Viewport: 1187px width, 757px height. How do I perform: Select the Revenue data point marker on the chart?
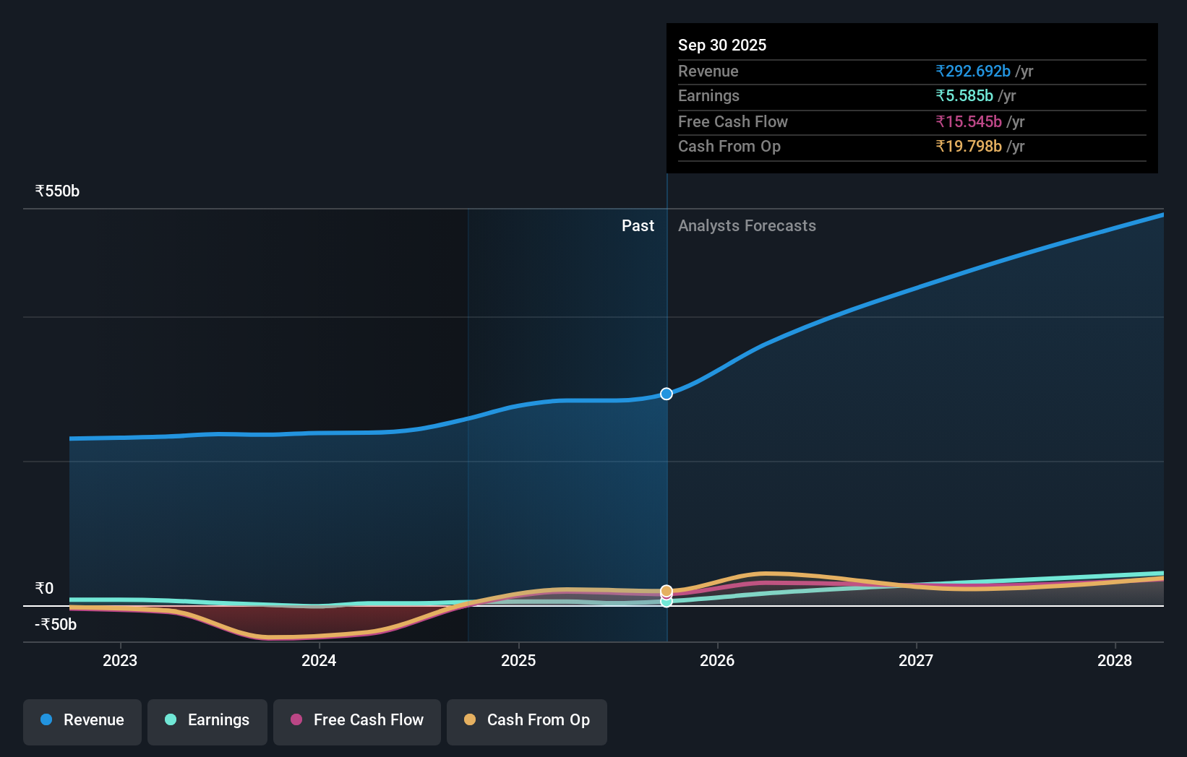tap(666, 394)
